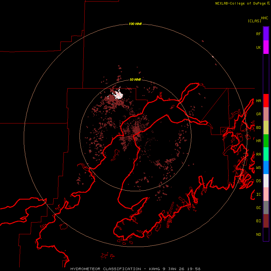Click the UK magenta legend swatch
The width and height of the screenshot is (271, 271).
pos(266,47)
